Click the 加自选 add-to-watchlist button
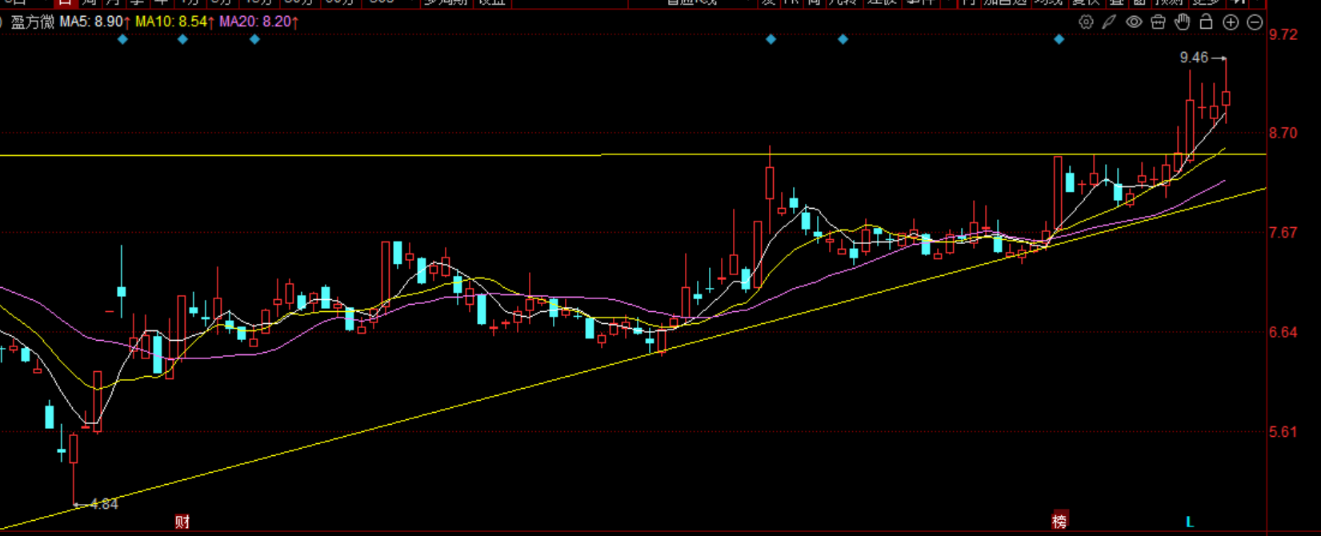The height and width of the screenshot is (536, 1321). (1004, 2)
